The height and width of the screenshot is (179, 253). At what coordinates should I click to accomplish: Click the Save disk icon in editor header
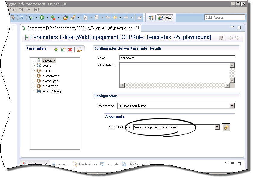[221, 38]
